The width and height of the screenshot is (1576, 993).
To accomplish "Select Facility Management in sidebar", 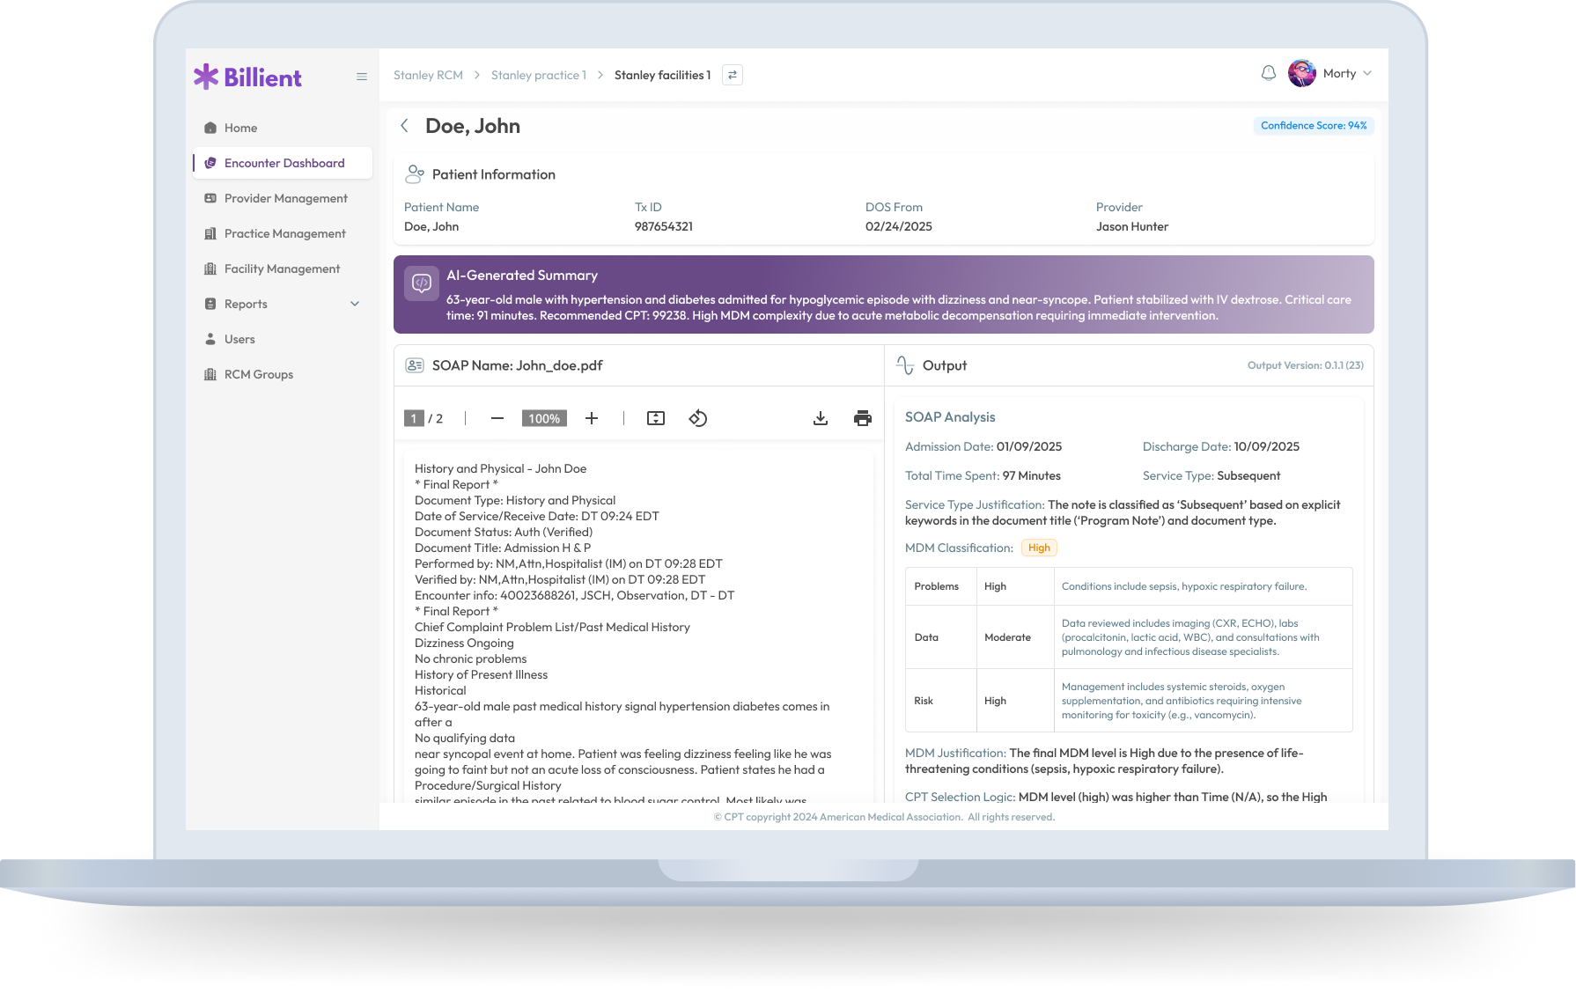I will tap(282, 268).
